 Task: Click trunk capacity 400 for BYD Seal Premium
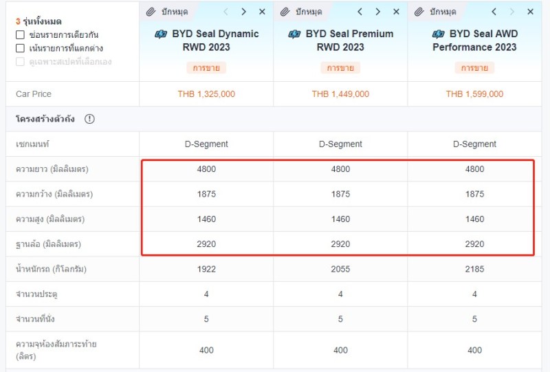coord(340,350)
